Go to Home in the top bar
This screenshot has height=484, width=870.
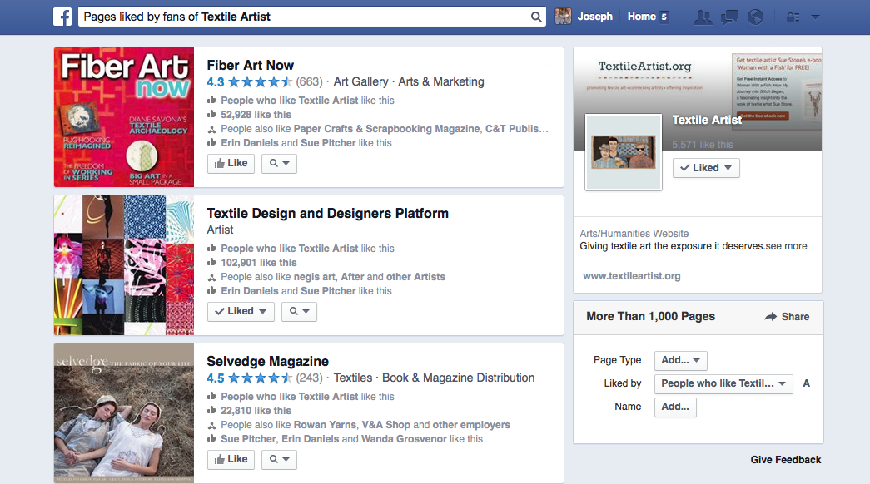point(641,17)
